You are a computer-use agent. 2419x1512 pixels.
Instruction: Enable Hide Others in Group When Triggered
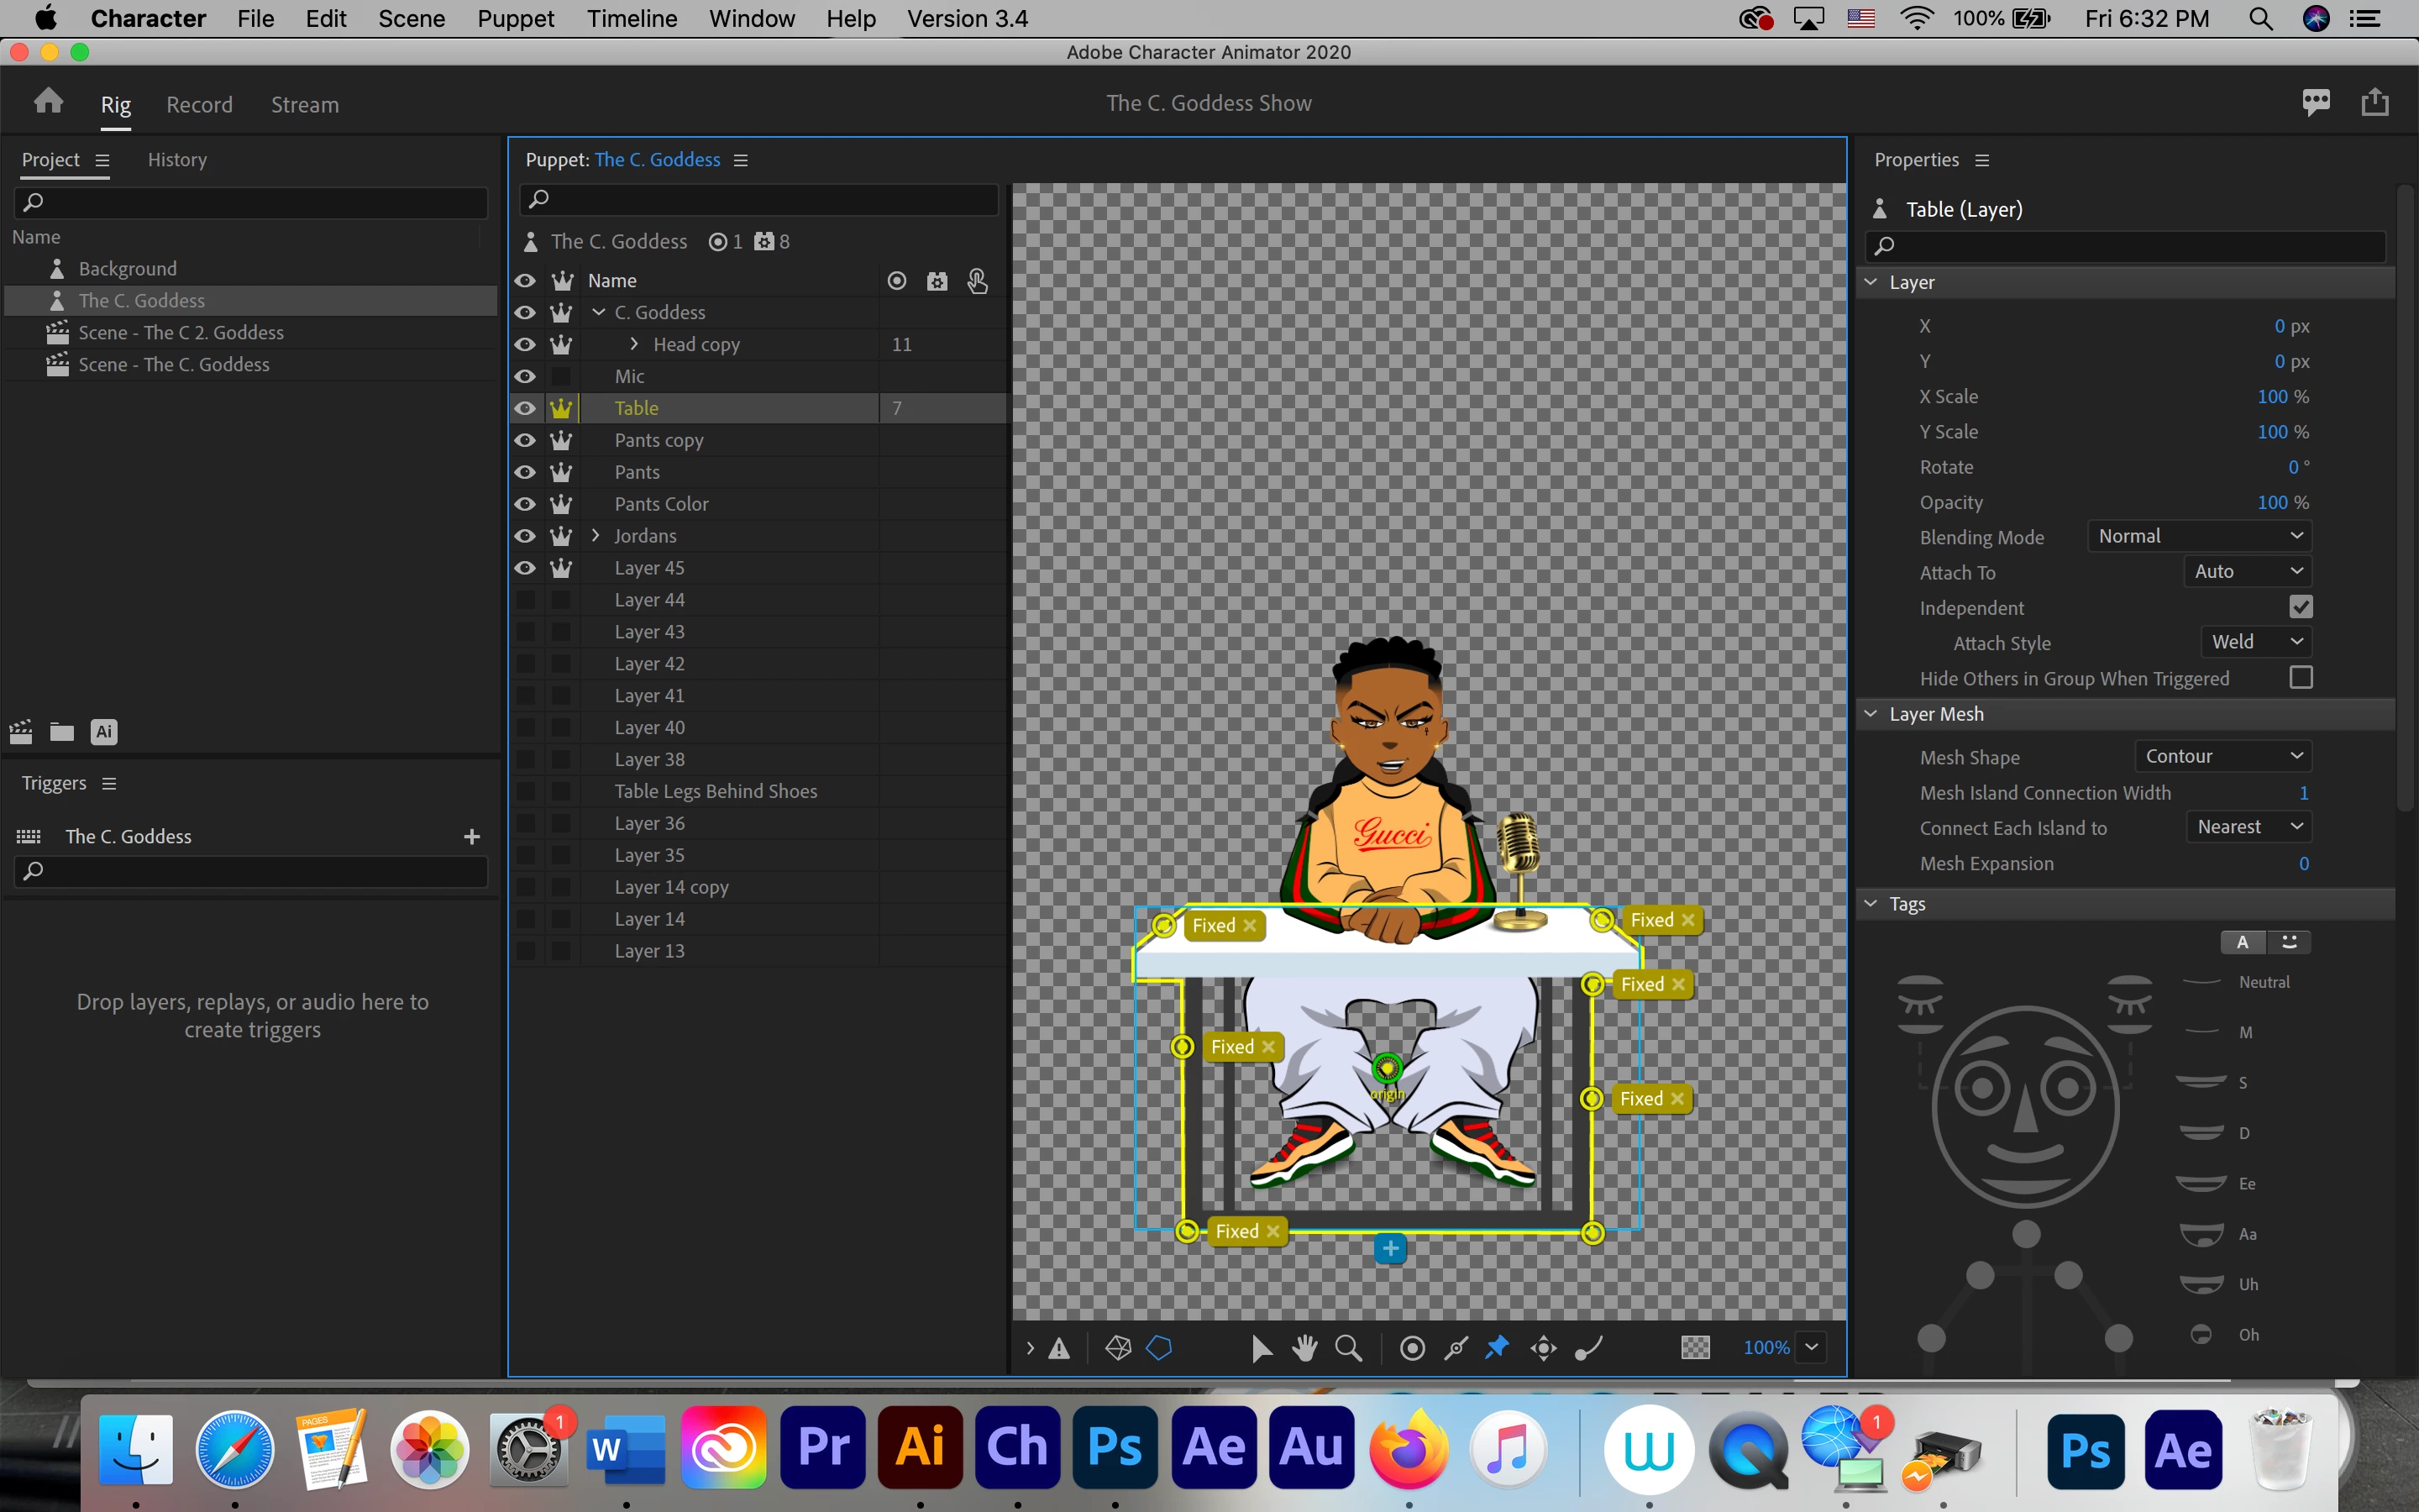point(2300,678)
